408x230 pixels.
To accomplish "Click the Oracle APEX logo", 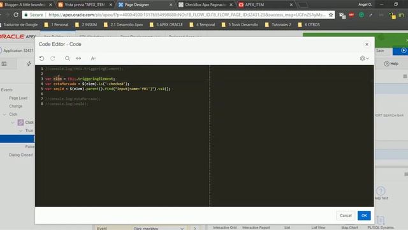I will (18, 36).
